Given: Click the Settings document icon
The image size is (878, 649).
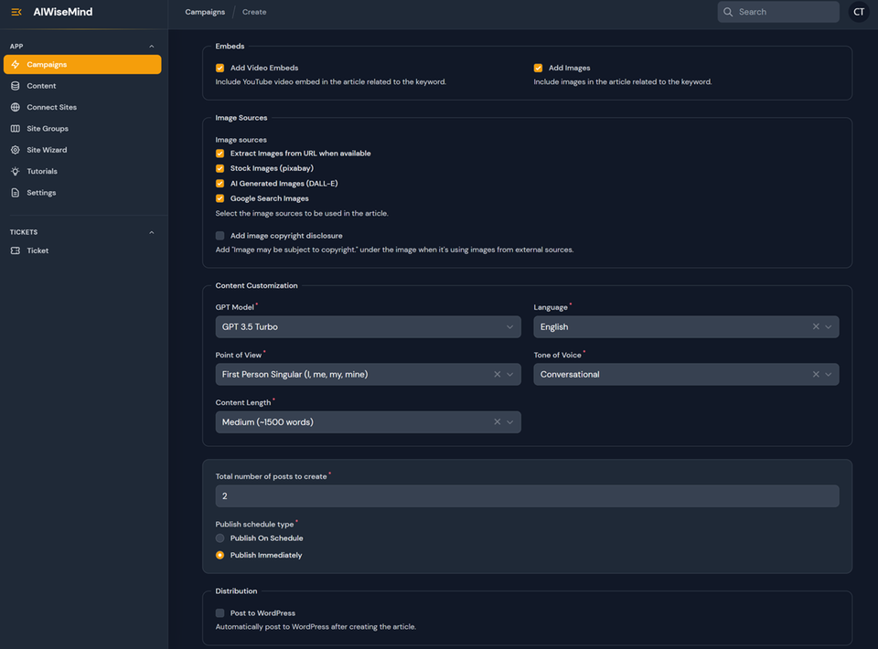Looking at the screenshot, I should click(16, 193).
